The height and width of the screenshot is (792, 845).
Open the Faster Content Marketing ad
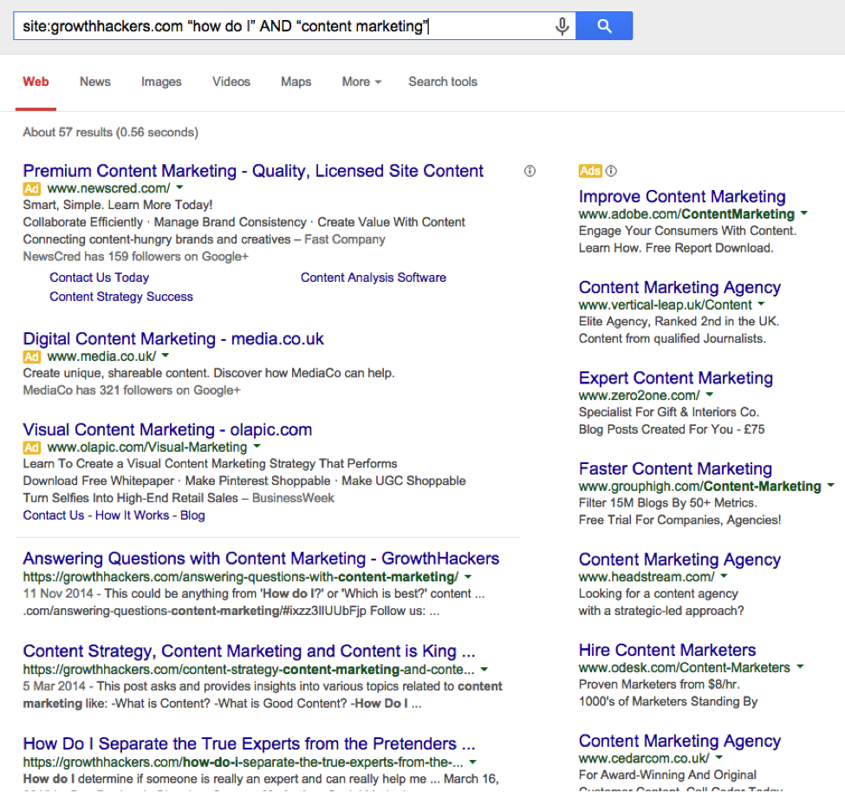[675, 468]
